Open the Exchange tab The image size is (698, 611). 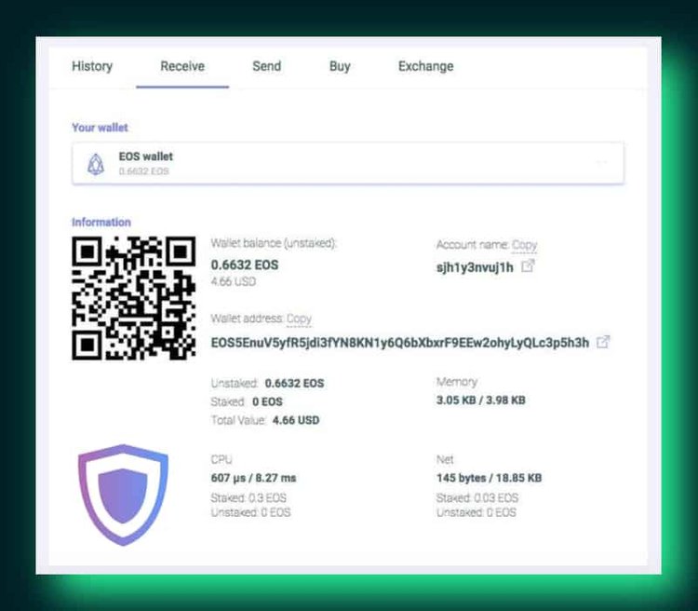[425, 66]
